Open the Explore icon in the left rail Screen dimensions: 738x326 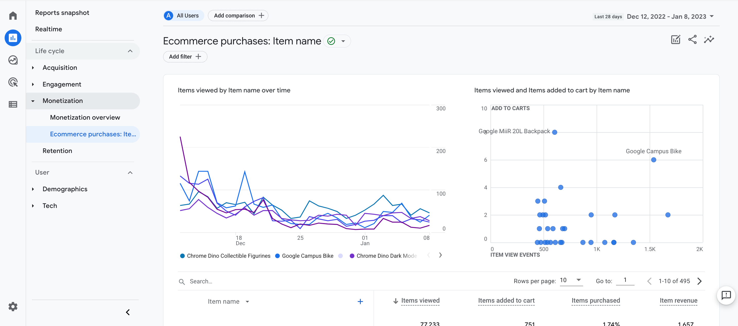pyautogui.click(x=13, y=60)
